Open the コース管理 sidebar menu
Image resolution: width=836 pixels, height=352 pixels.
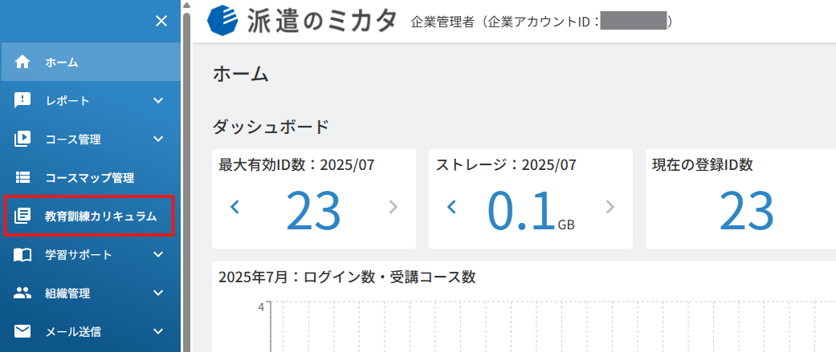click(x=90, y=140)
